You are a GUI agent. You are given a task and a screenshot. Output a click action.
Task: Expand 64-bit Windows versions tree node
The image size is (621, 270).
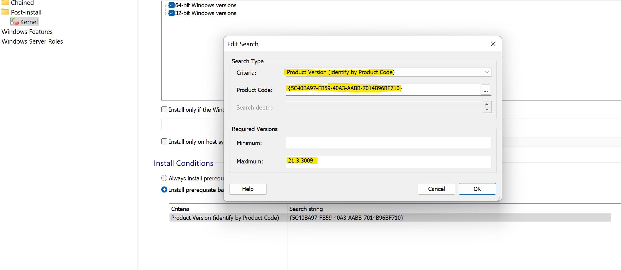[x=165, y=5]
